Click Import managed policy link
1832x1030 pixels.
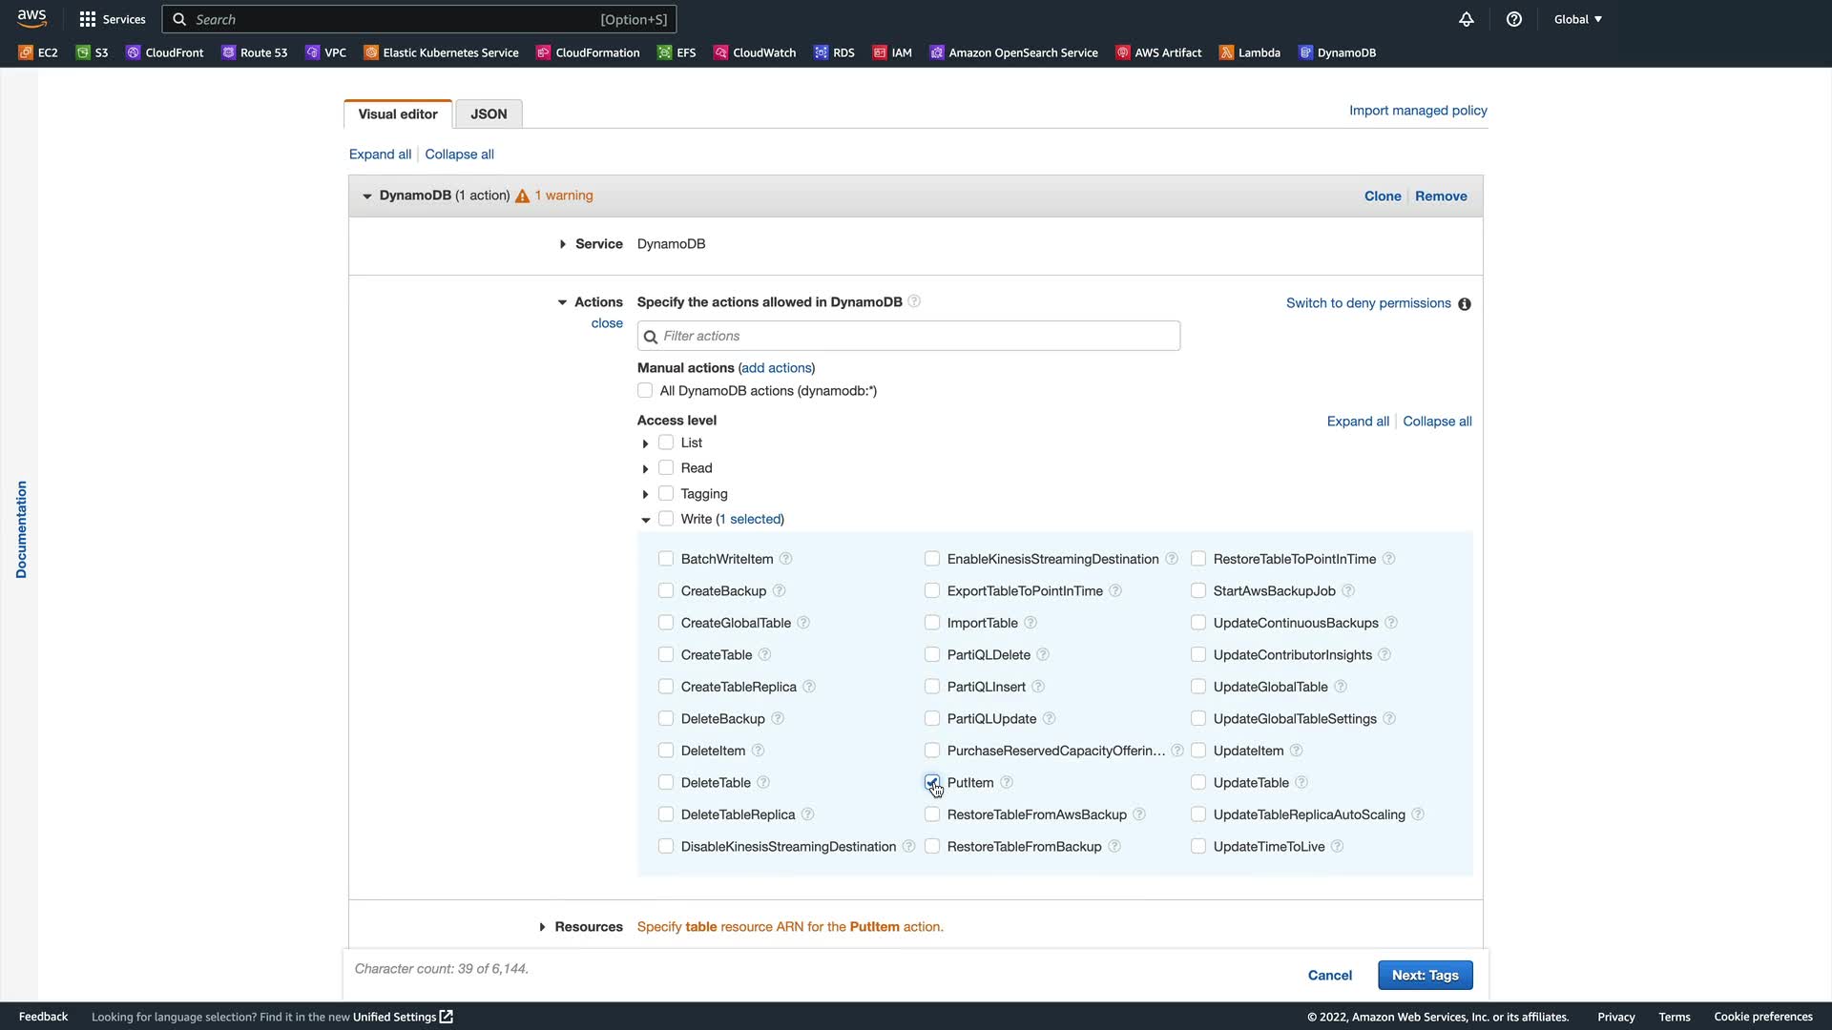[x=1418, y=111]
